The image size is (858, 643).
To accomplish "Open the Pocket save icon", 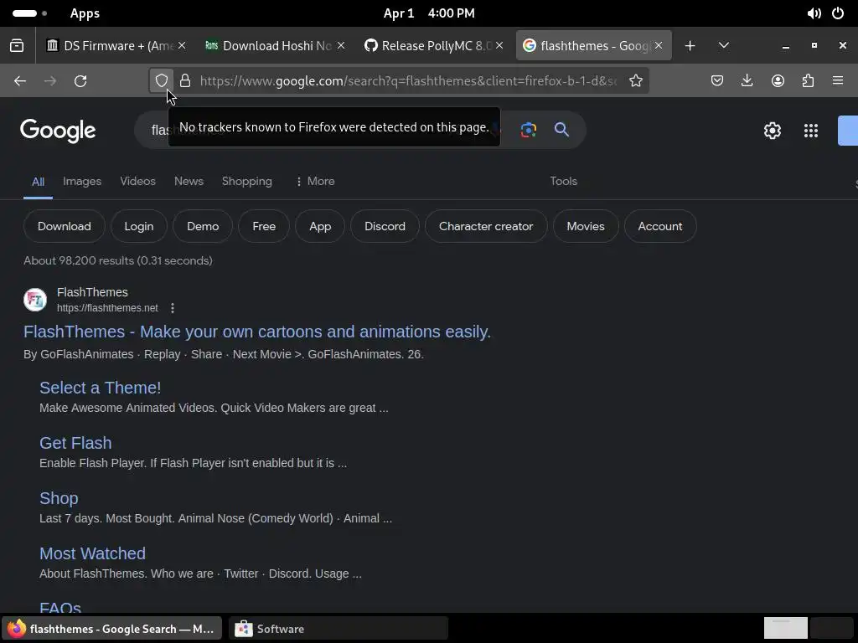I will click(x=717, y=81).
